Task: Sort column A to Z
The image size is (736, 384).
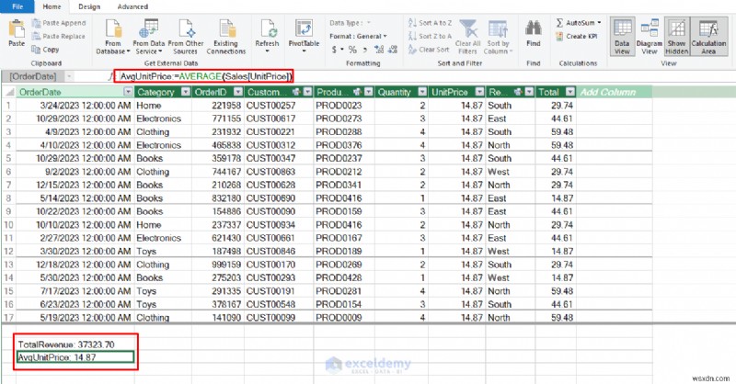Action: (x=430, y=22)
